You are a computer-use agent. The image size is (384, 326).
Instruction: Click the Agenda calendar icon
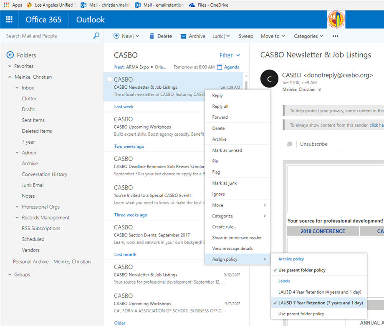[x=220, y=67]
